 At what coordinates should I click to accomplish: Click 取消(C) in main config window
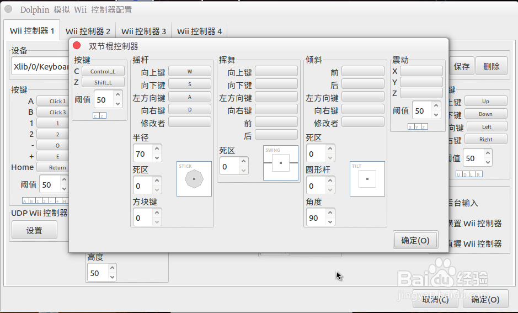pos(435,299)
